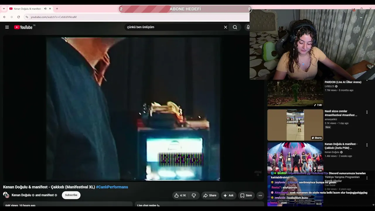Click '7.7M views • 8 months ago' text
Viewport: 375px width, 211px height.
point(339,90)
